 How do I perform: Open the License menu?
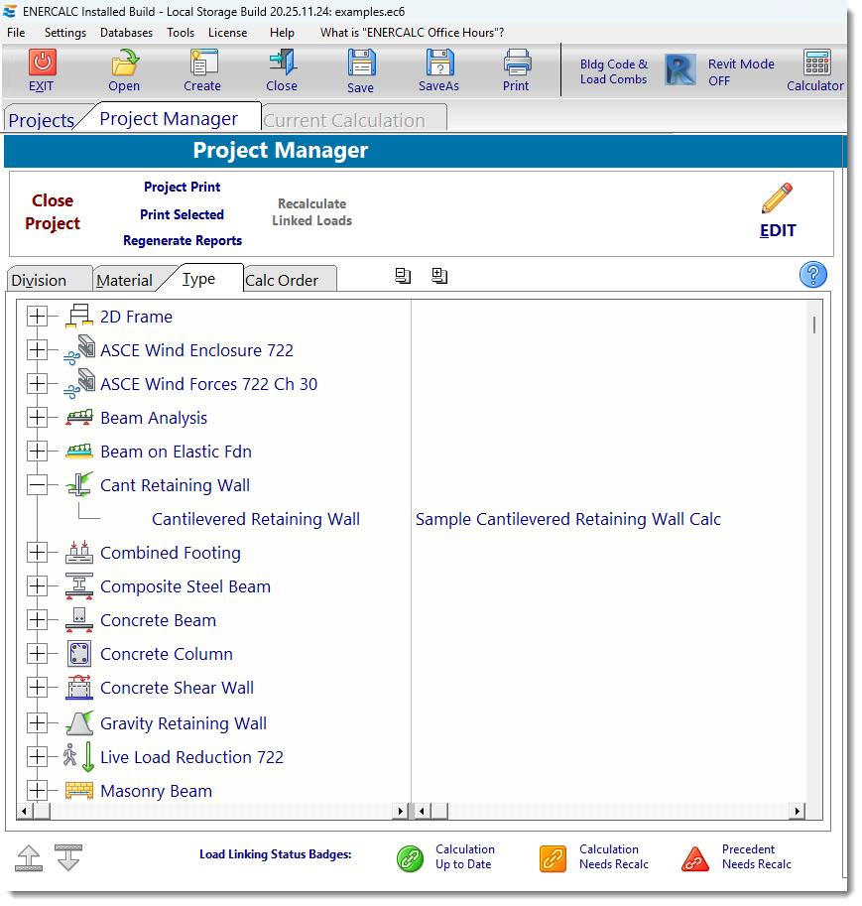[227, 33]
